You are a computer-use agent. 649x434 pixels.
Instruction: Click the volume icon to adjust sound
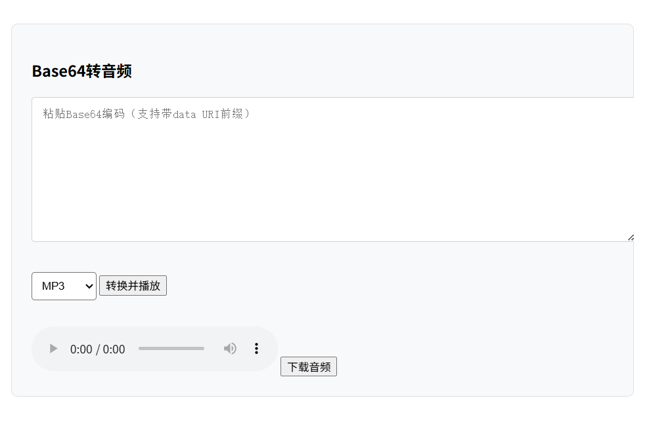tap(230, 349)
